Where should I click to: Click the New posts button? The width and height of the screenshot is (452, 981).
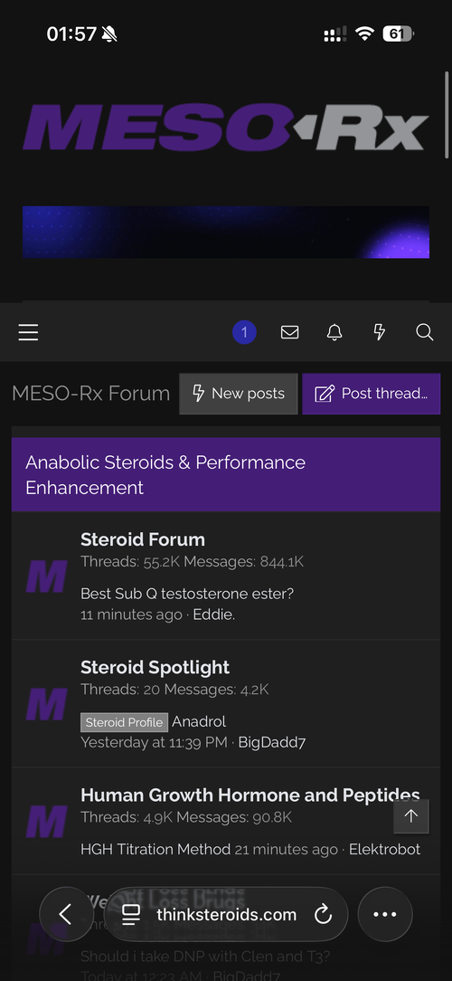click(238, 394)
